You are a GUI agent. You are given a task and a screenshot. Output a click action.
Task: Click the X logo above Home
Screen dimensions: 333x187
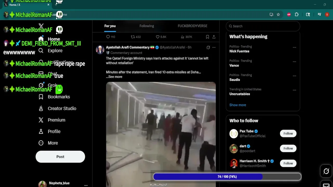tap(41, 26)
